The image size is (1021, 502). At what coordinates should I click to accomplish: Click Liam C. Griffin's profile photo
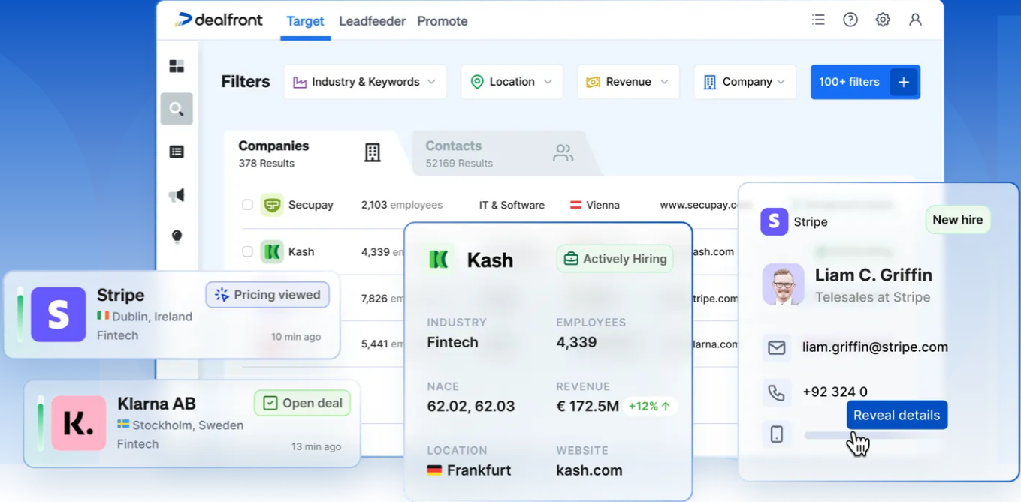(784, 284)
